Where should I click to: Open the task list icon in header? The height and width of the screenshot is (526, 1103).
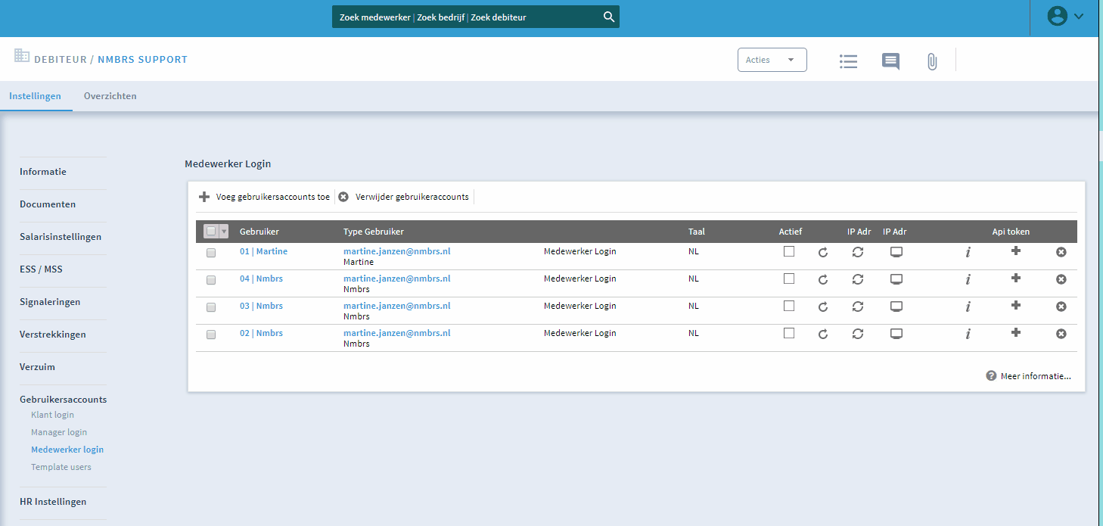point(848,61)
